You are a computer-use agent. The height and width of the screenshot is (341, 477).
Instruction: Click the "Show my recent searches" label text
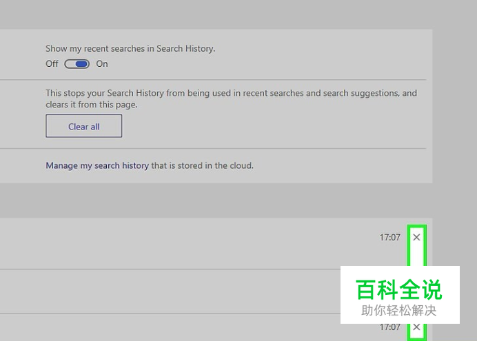[x=130, y=49]
